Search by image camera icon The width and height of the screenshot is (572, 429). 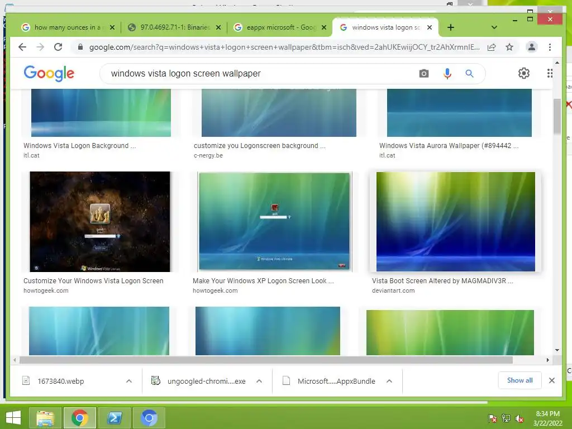click(423, 74)
